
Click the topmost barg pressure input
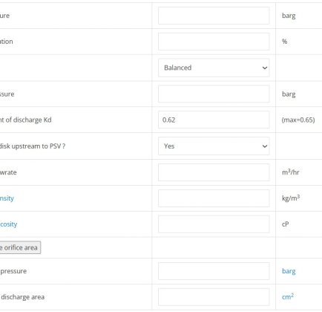(214, 16)
